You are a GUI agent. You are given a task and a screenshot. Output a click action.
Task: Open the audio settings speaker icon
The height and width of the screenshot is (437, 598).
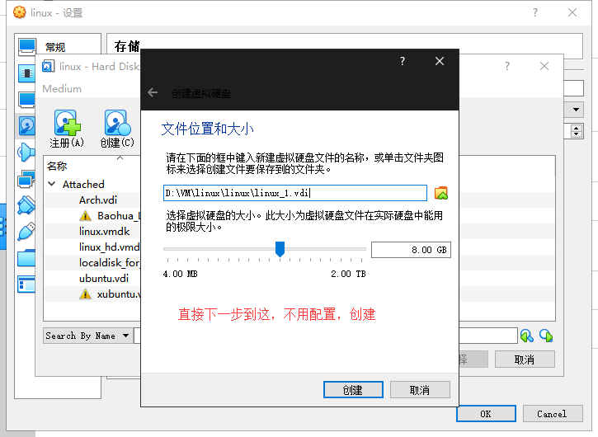click(x=26, y=153)
